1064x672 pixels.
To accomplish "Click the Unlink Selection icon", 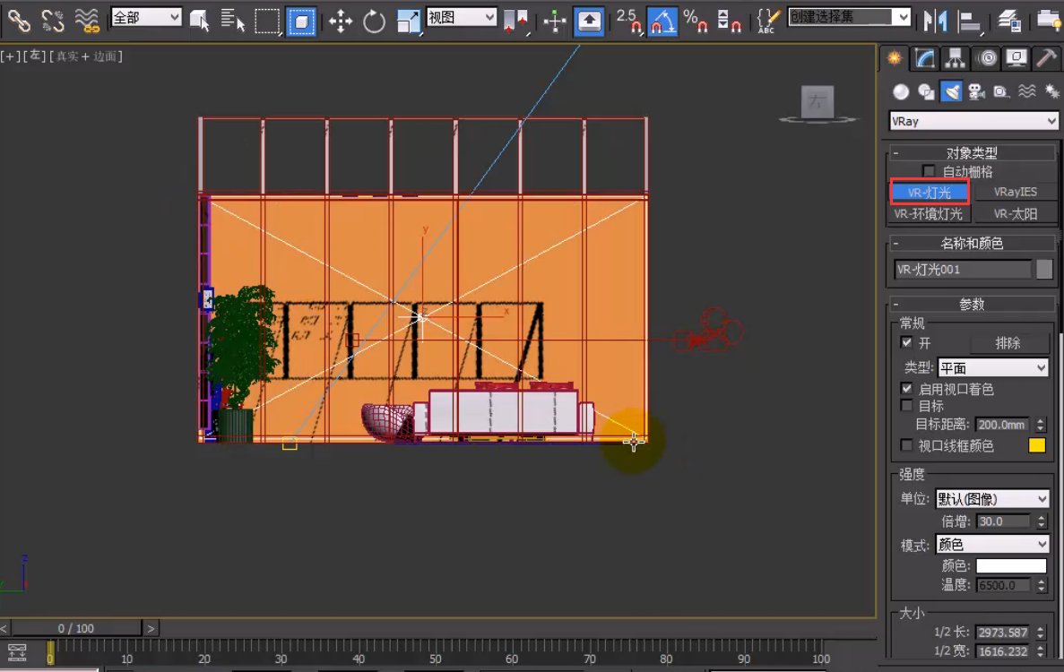I will (x=53, y=22).
